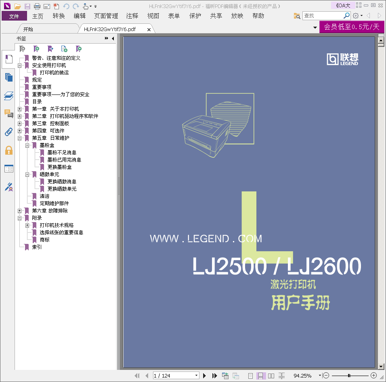Open the 注释 ribbon tab
The height and width of the screenshot is (382, 386).
(132, 16)
